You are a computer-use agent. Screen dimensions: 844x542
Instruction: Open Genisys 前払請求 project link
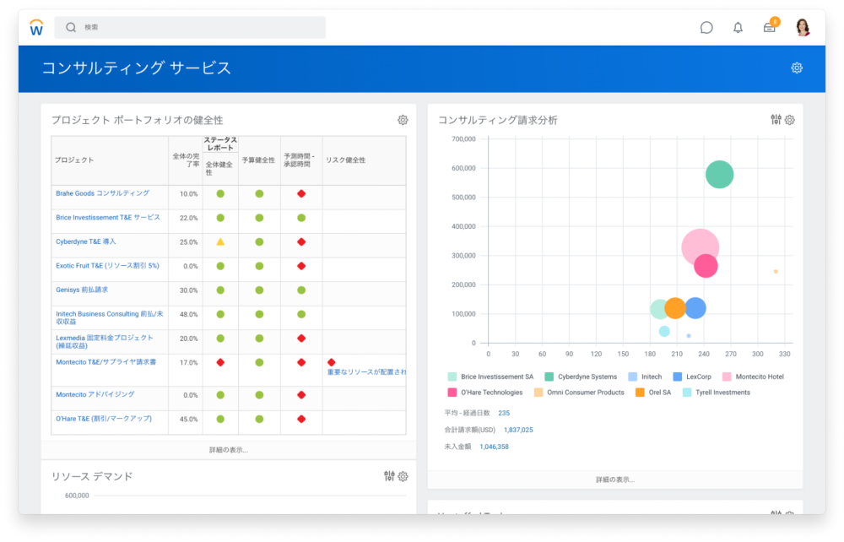[82, 290]
